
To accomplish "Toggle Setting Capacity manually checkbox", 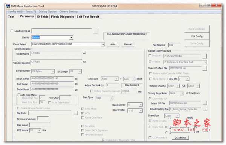I will (x=92, y=91).
